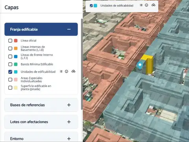This screenshot has height=142, width=189.
Task: Click pink swatch for Areas Especiales Individualizadas
Action: pos(16,80)
